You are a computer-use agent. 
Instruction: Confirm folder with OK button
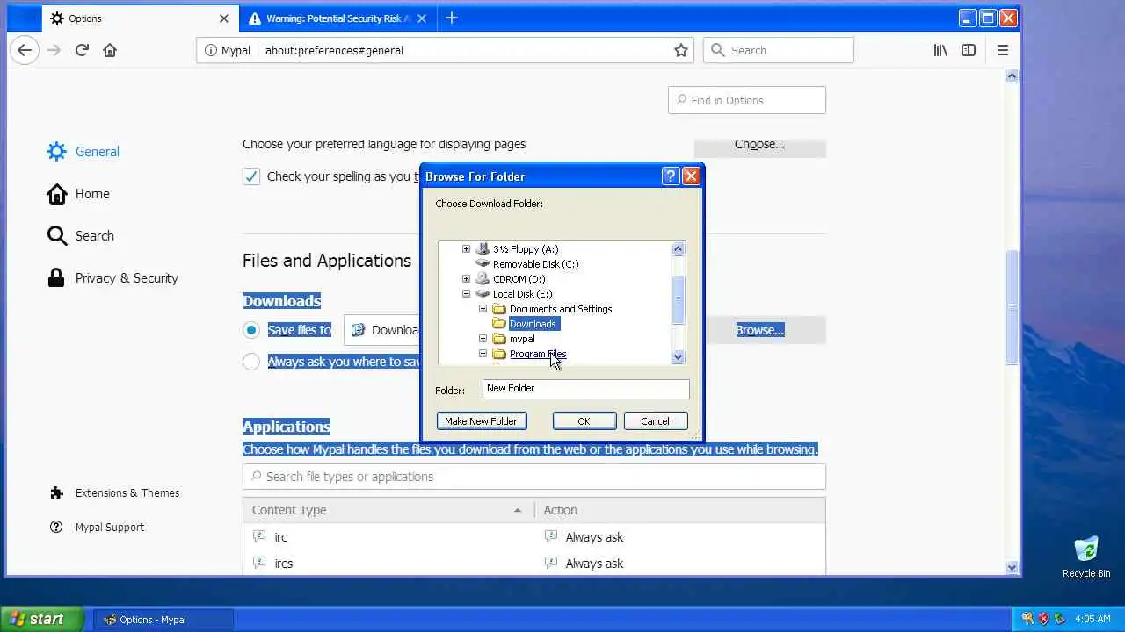[584, 421]
